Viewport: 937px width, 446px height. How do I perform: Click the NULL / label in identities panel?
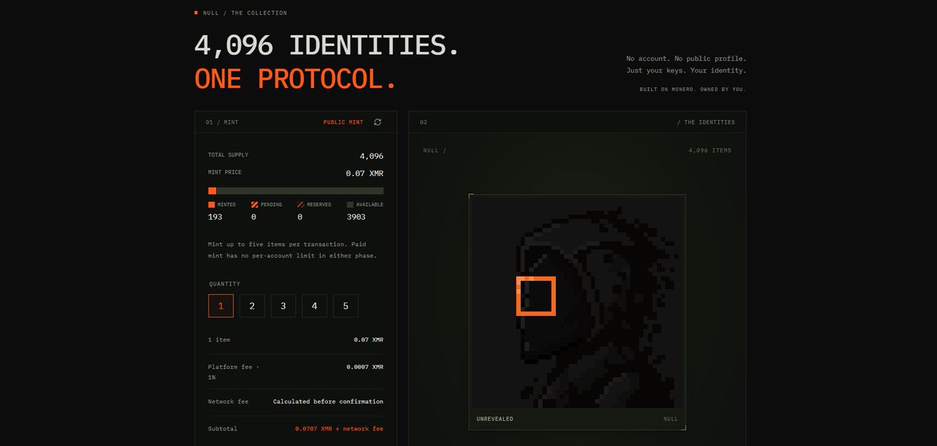coord(434,150)
